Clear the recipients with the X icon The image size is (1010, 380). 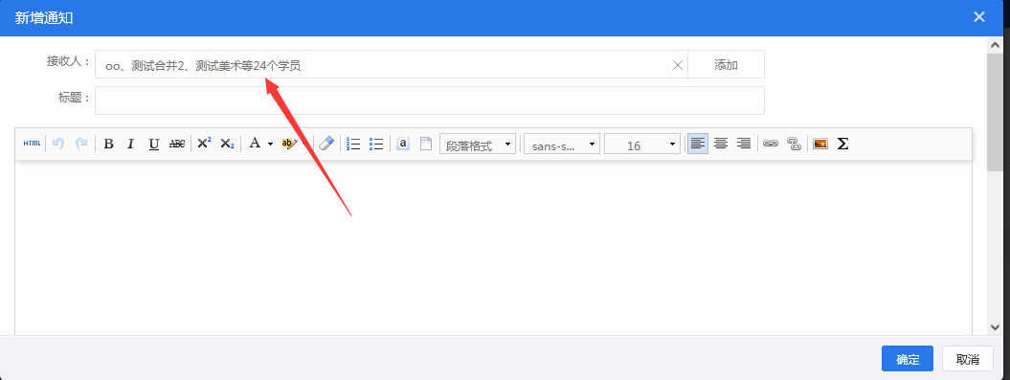(678, 65)
